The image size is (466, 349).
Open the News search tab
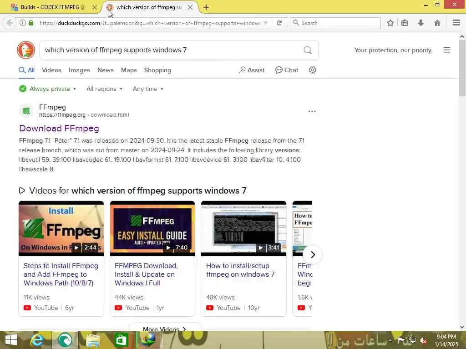coord(106,70)
